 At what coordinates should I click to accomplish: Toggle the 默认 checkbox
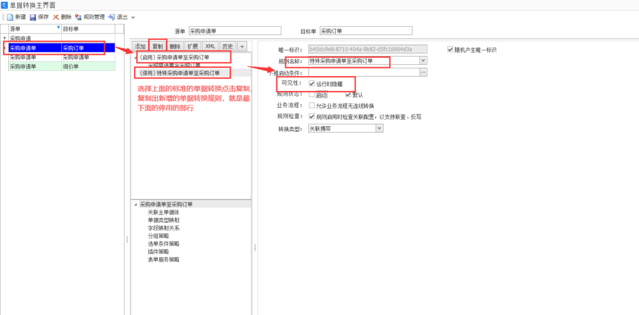[348, 94]
